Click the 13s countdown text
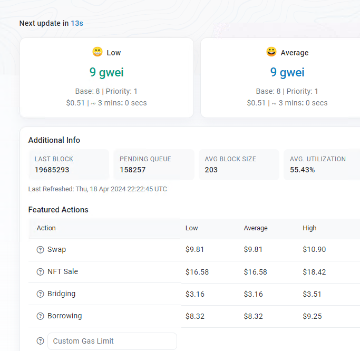360x351 pixels. [x=77, y=23]
